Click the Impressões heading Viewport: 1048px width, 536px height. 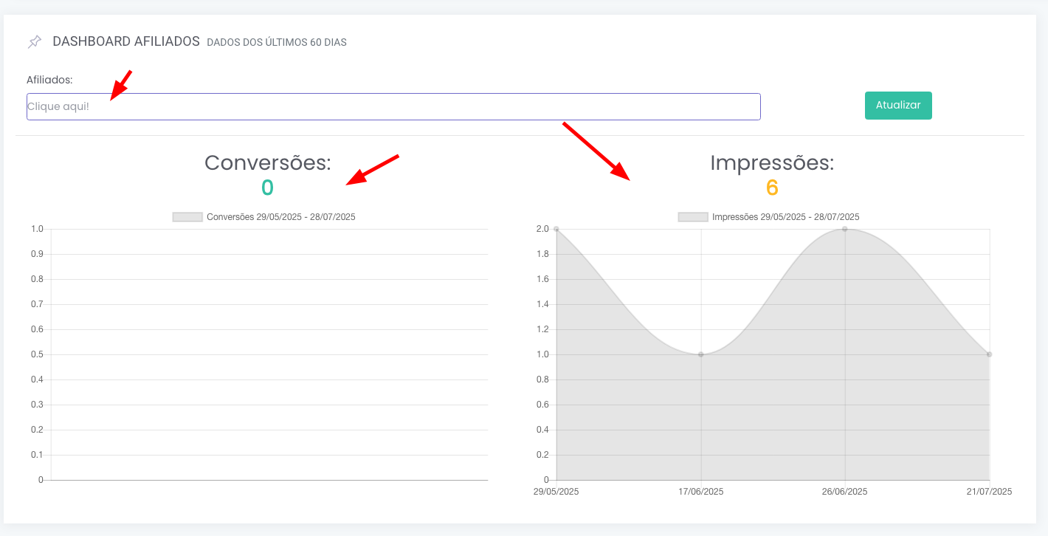pyautogui.click(x=772, y=162)
